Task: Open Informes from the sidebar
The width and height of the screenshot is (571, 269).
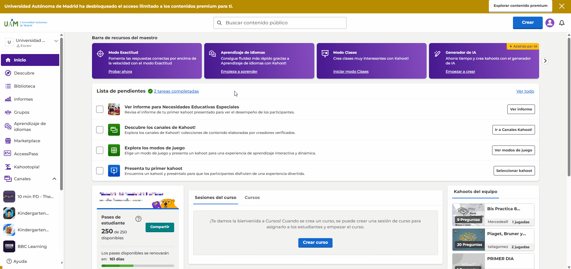Action: (x=24, y=99)
